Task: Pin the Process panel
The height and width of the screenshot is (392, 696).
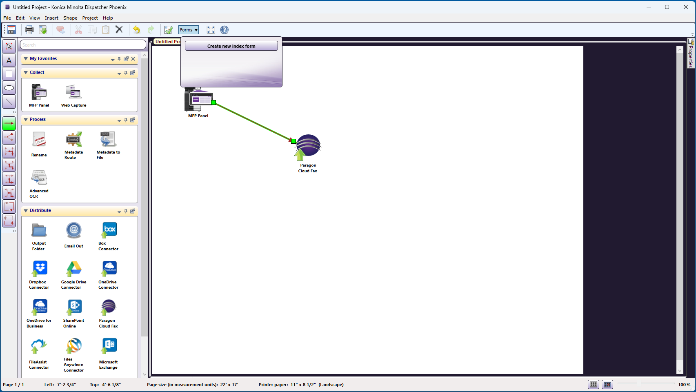Action: 126,120
